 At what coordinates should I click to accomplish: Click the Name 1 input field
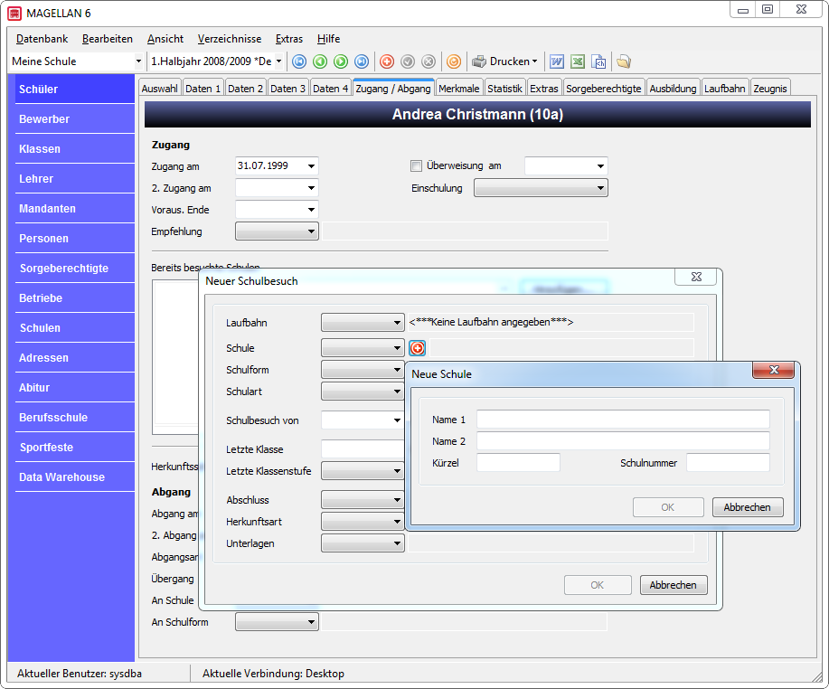tap(623, 420)
